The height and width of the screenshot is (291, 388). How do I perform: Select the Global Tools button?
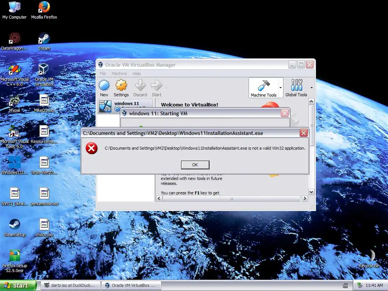296,88
